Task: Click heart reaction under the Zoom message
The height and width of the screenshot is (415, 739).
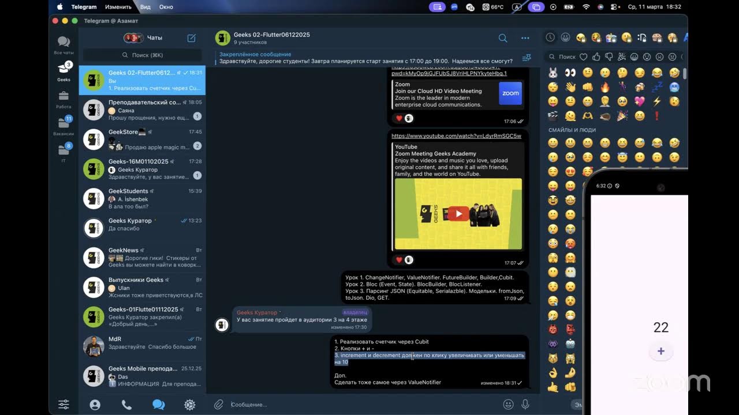Action: coord(398,118)
